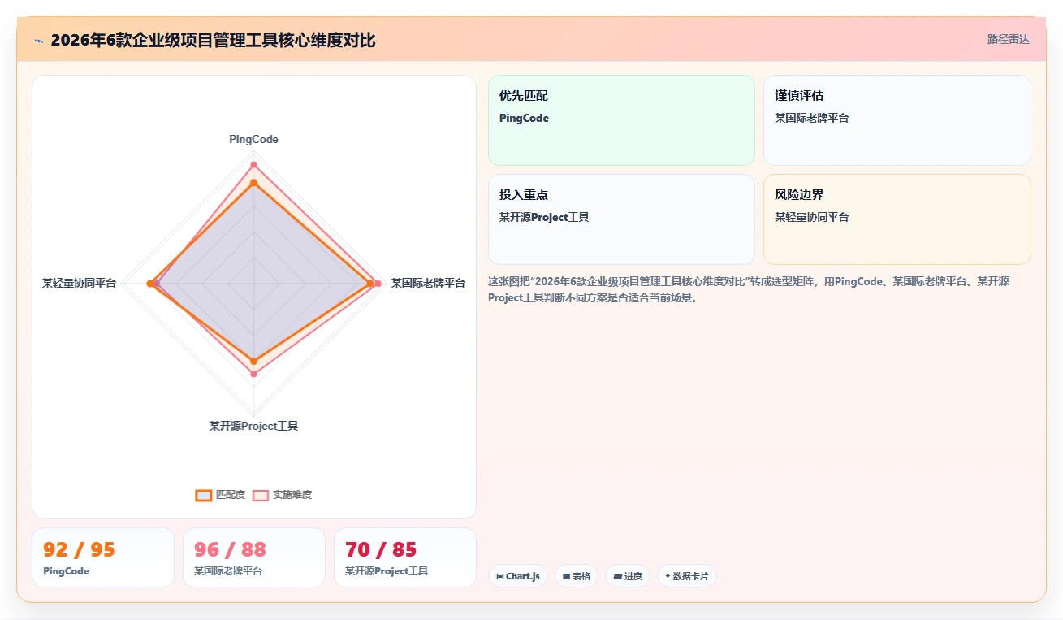Select the 优先匹配 card
Image resolution: width=1063 pixels, height=620 pixels.
coord(621,120)
